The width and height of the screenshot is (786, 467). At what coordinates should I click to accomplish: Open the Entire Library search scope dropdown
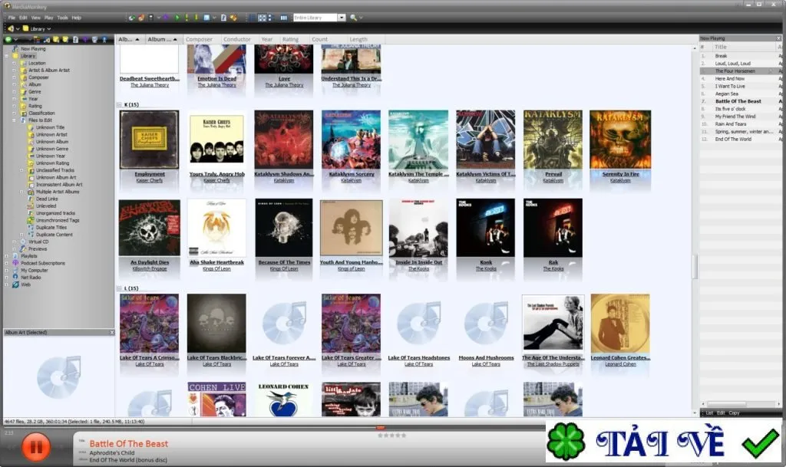[342, 18]
